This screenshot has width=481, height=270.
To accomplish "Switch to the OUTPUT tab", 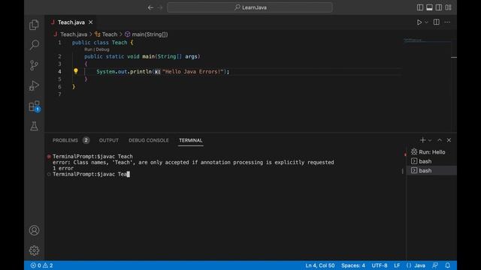I will [x=108, y=140].
